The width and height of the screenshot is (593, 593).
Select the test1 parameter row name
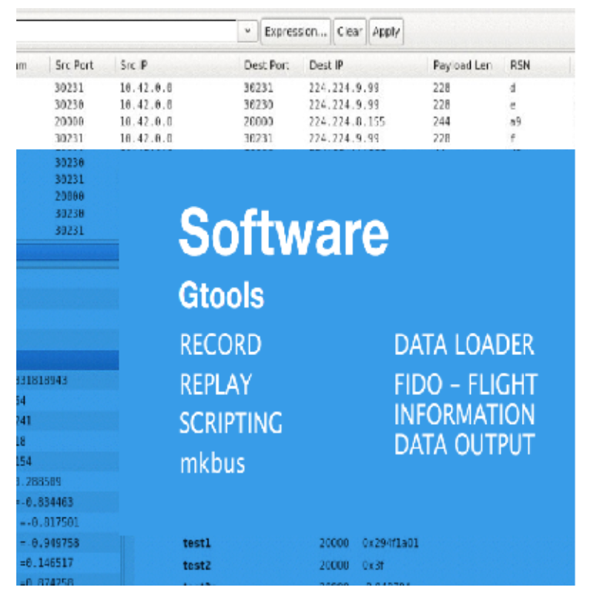coord(196,543)
